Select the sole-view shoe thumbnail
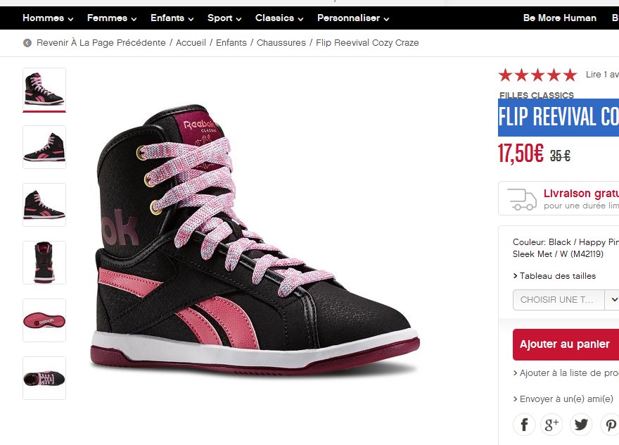The width and height of the screenshot is (619, 445). click(x=44, y=320)
